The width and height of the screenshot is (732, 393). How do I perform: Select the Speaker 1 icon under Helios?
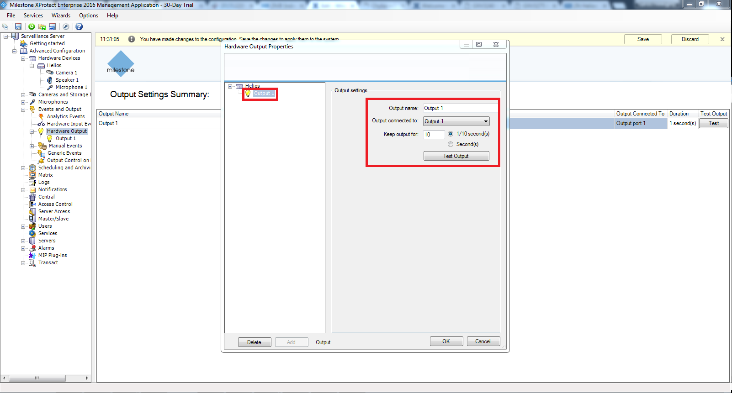50,80
